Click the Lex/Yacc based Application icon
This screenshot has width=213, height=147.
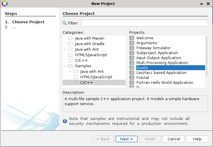132,73
